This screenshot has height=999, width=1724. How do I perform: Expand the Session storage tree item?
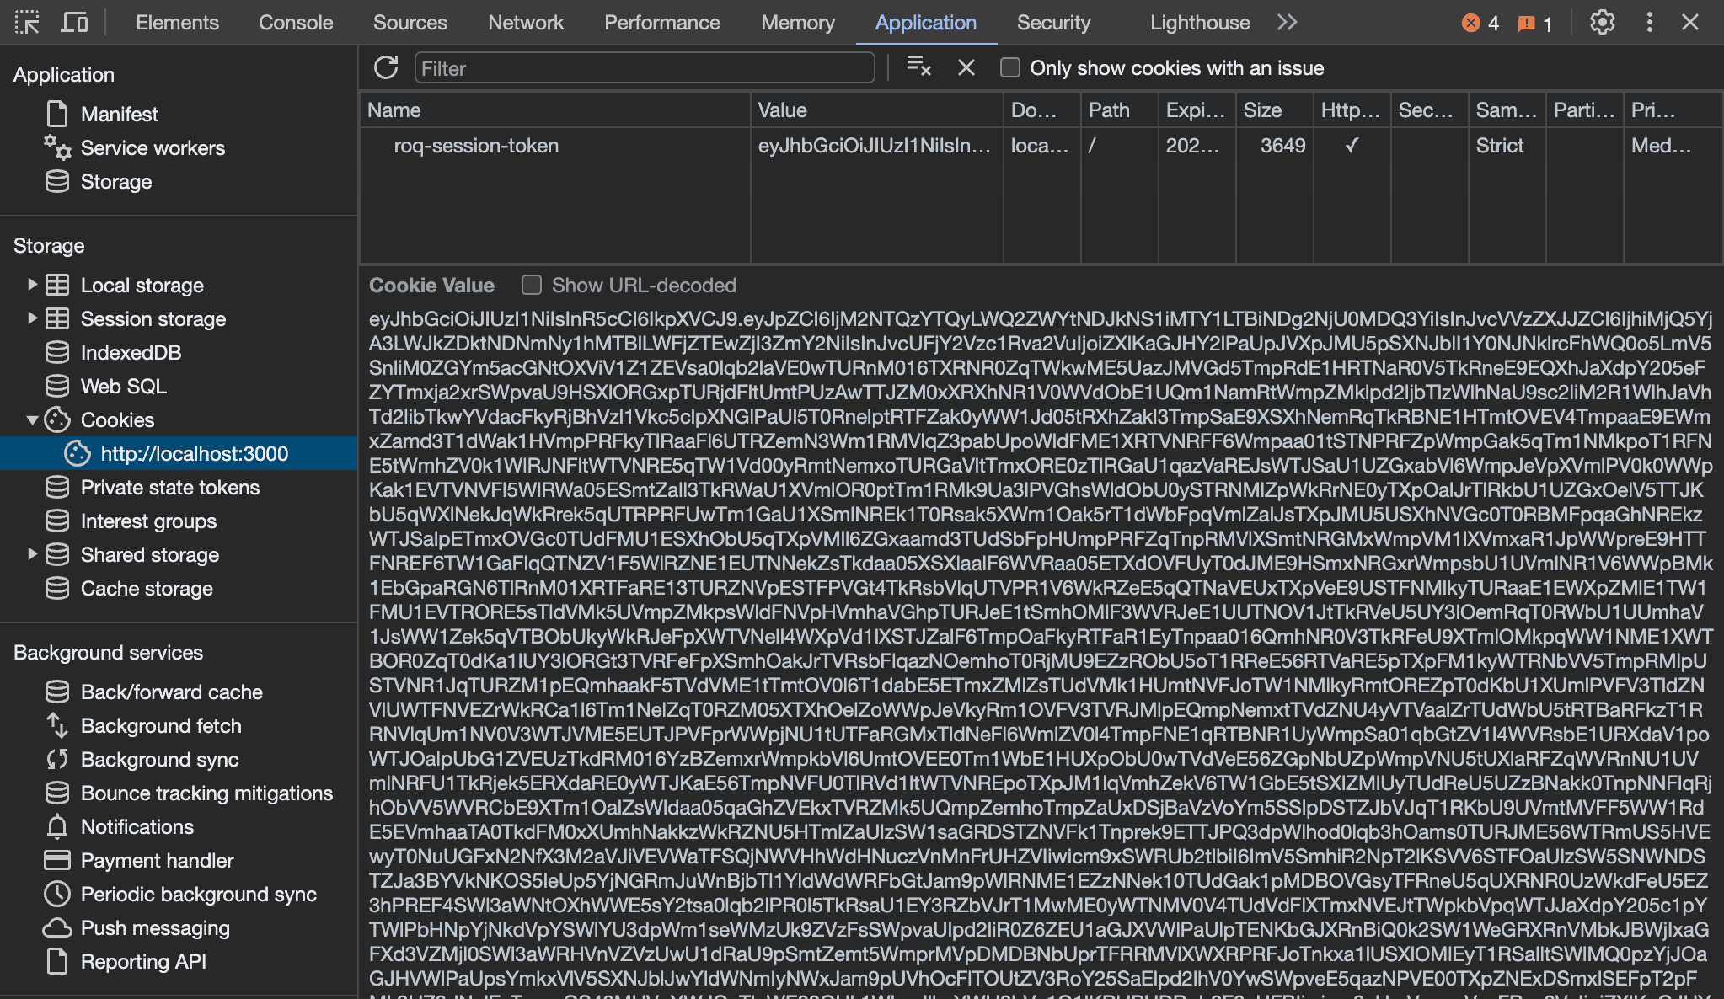[32, 318]
